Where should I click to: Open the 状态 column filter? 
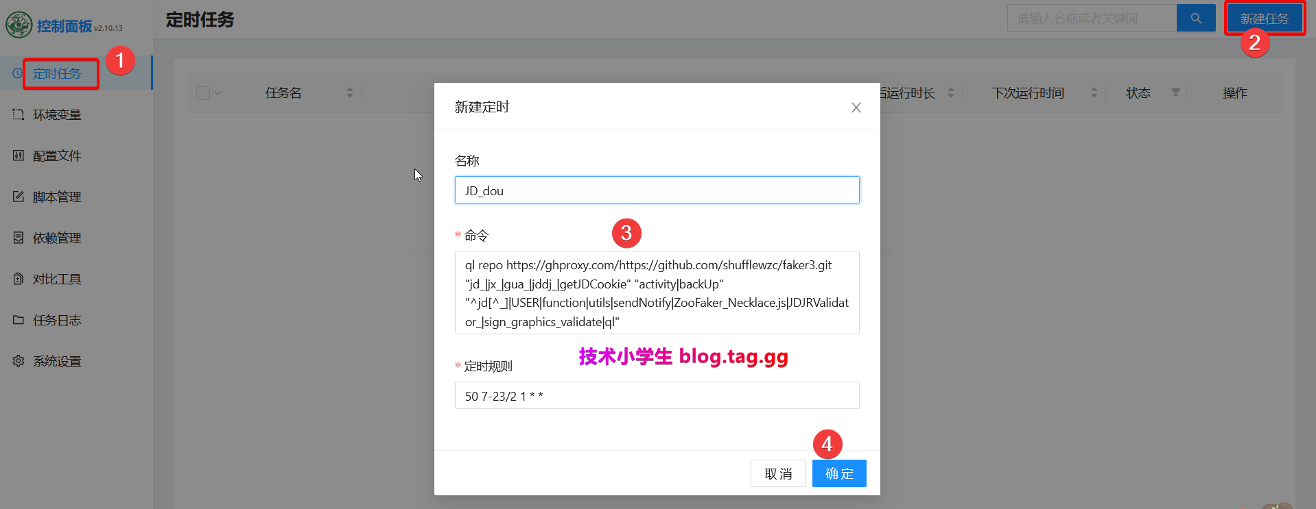point(1175,92)
